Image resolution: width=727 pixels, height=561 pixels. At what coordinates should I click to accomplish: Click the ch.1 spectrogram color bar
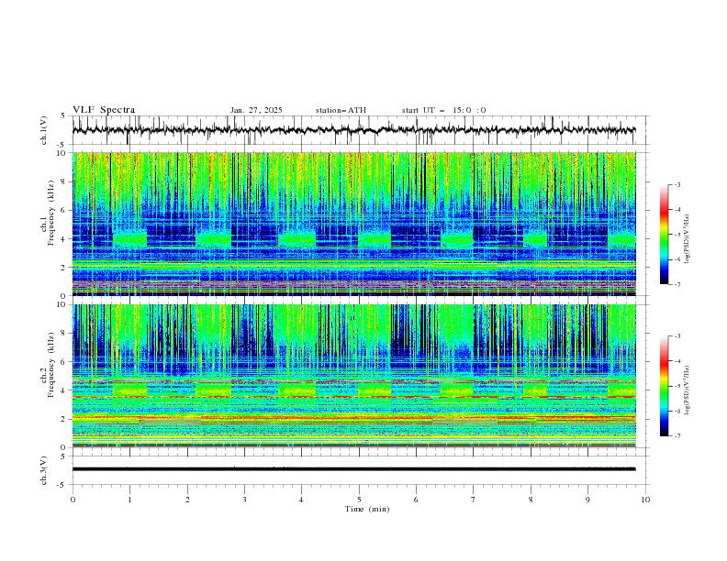[664, 235]
